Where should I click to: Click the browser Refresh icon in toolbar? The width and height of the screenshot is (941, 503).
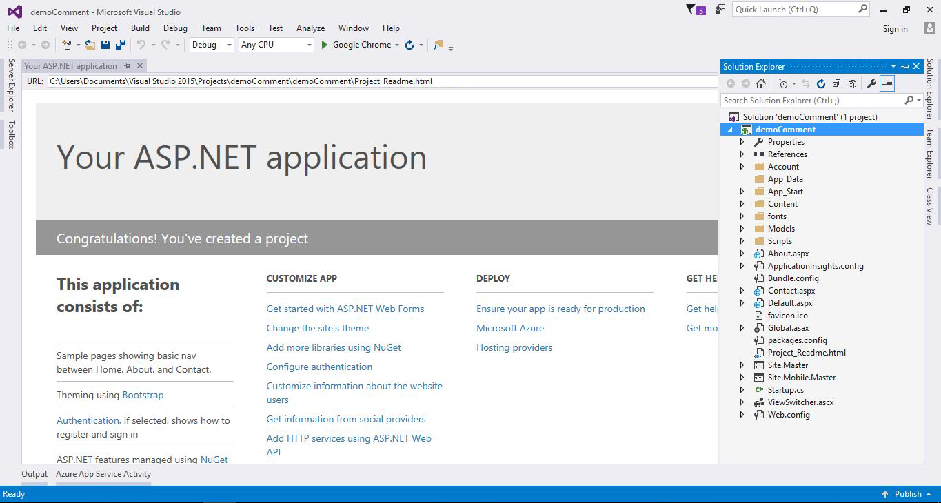tap(409, 45)
